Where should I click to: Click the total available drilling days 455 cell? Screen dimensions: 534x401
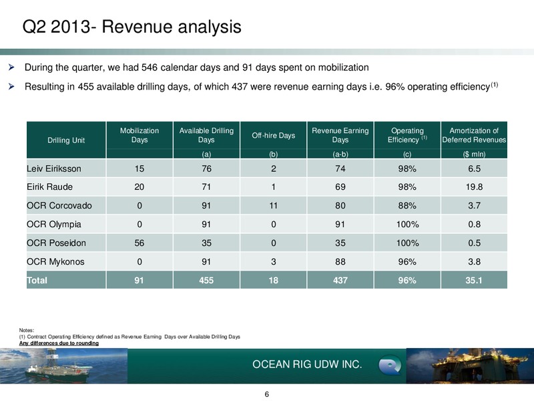tap(206, 280)
